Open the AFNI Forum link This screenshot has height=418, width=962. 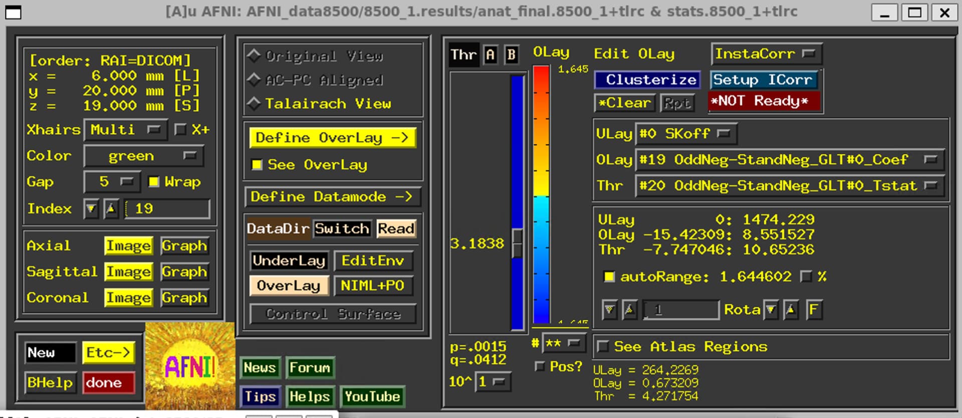(310, 367)
